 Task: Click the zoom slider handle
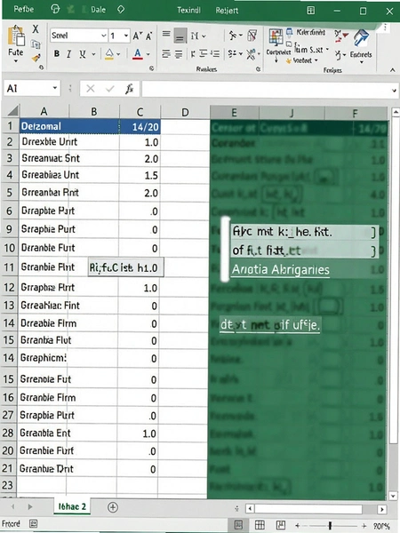[x=330, y=526]
